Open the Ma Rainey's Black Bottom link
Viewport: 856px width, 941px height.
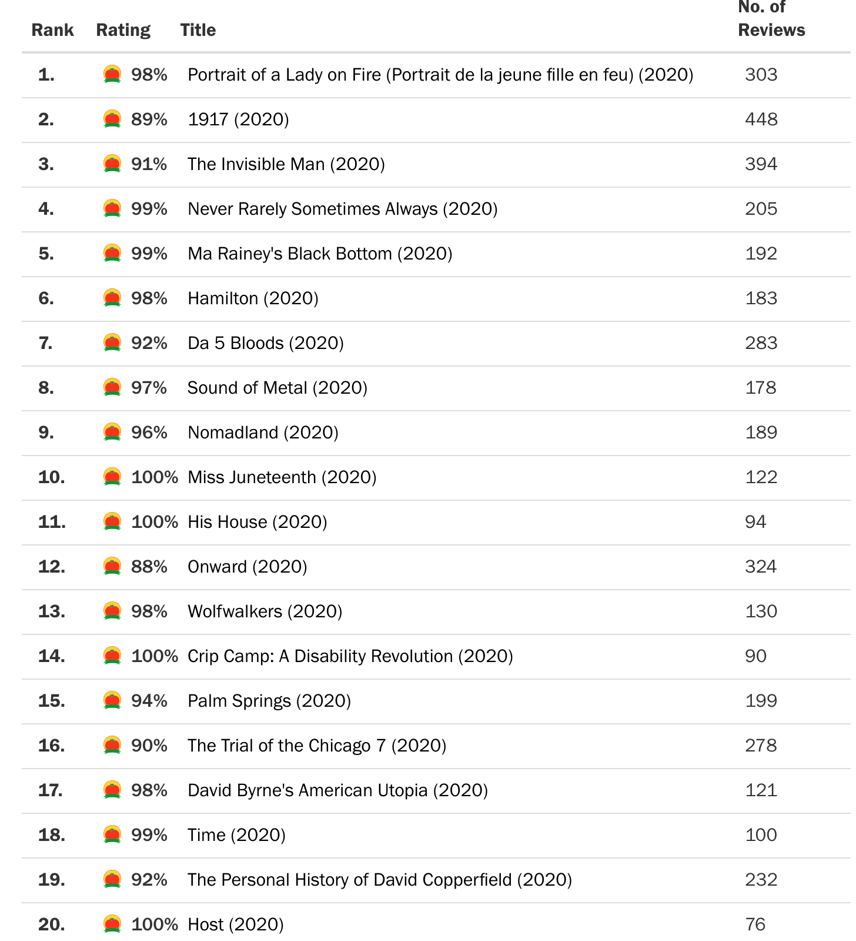320,254
